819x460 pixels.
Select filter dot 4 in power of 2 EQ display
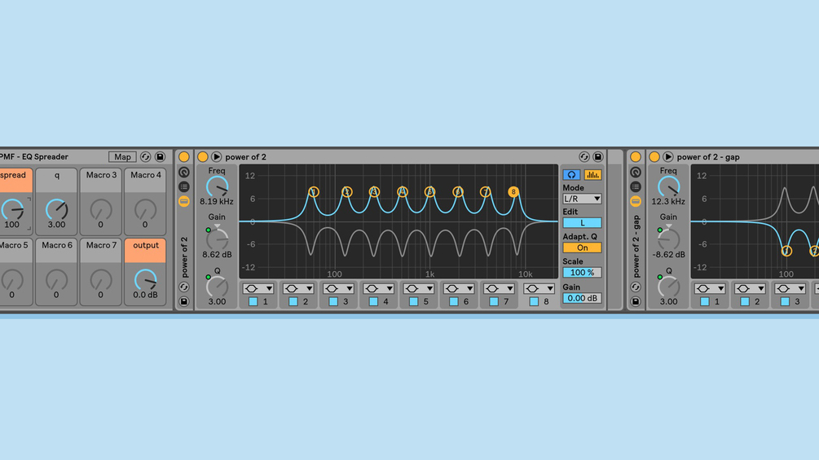pos(403,192)
